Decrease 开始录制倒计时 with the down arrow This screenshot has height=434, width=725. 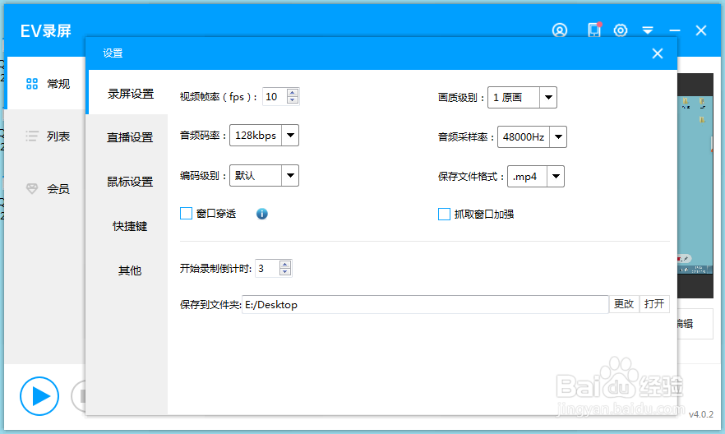tap(284, 272)
